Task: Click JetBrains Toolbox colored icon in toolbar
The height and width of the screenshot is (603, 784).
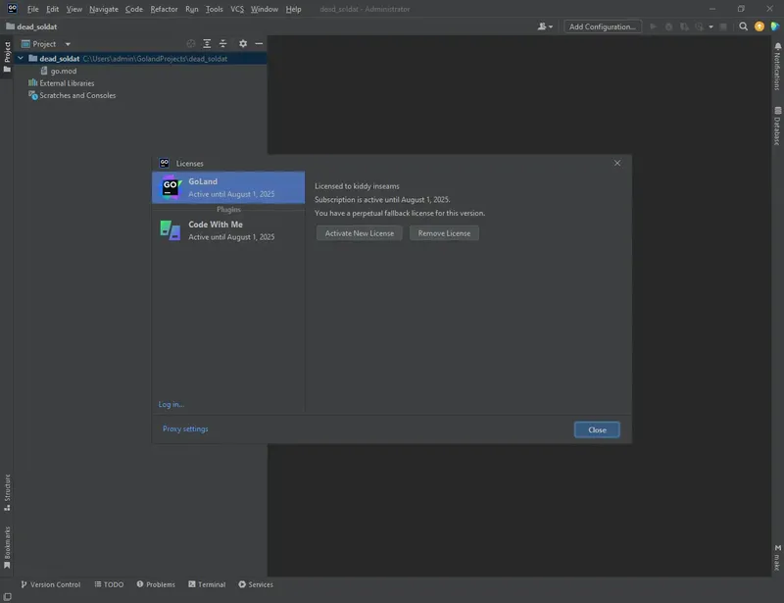Action: pos(775,26)
